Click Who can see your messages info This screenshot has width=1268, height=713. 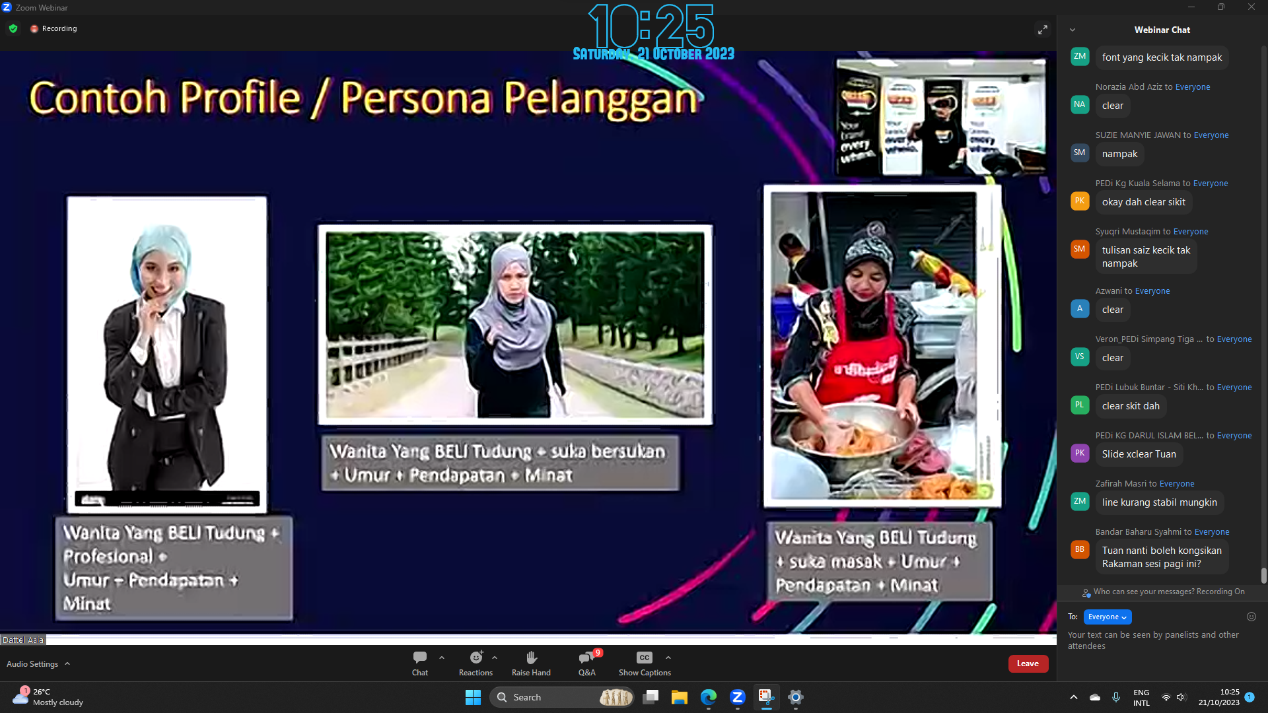click(x=1163, y=592)
